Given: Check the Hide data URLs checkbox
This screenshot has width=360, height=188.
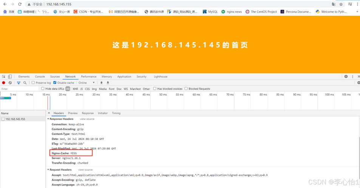Looking at the screenshot, I should click(43, 89).
